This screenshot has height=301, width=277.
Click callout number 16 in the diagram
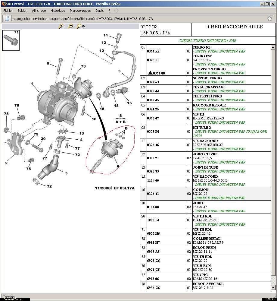(x=94, y=119)
